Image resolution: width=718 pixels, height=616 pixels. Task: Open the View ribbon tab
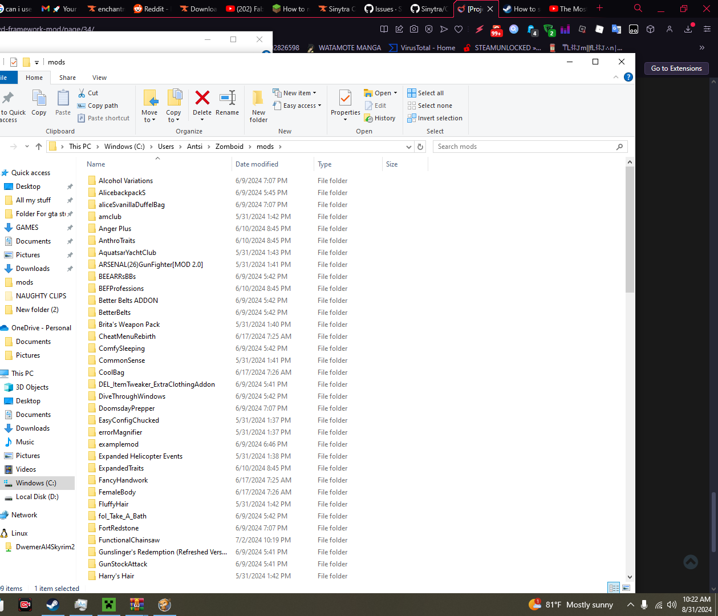click(x=99, y=78)
